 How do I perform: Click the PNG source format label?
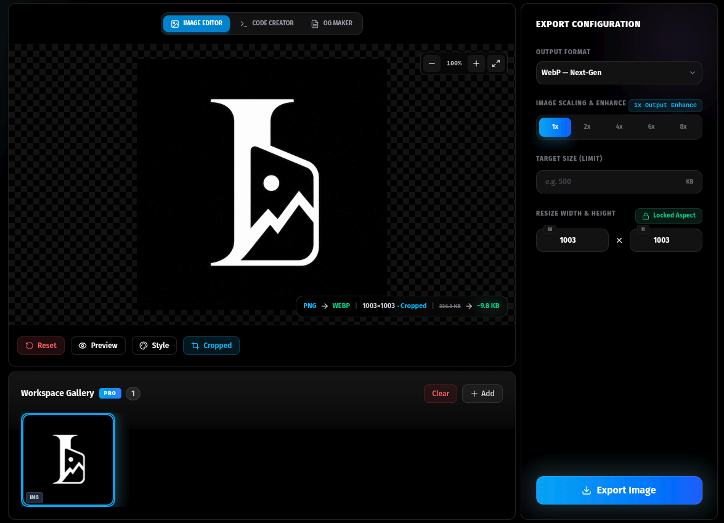(x=310, y=306)
